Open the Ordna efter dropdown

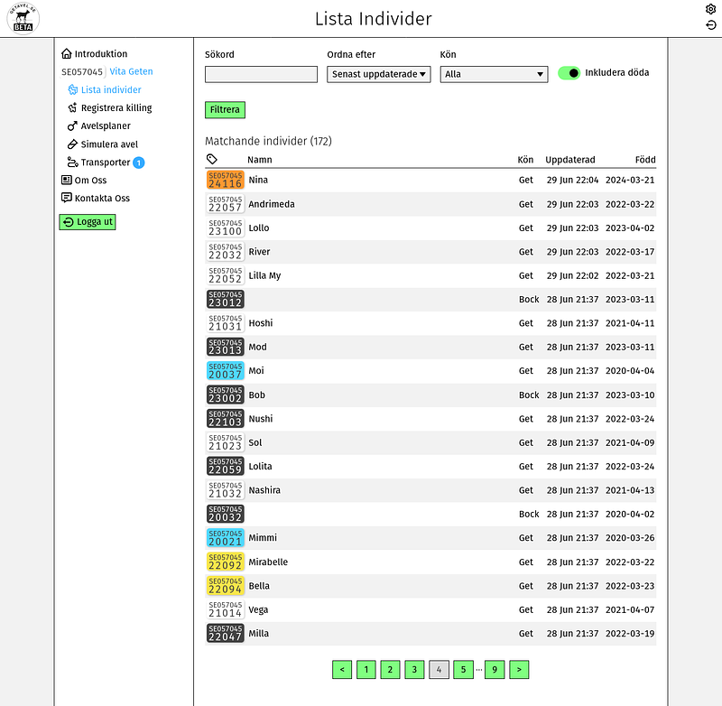[x=378, y=74]
